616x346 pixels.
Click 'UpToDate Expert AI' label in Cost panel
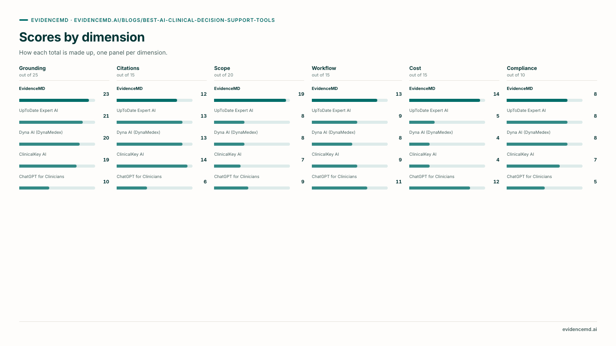click(429, 110)
